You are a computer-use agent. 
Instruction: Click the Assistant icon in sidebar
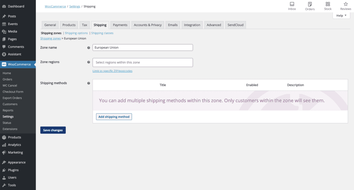(x=4, y=54)
